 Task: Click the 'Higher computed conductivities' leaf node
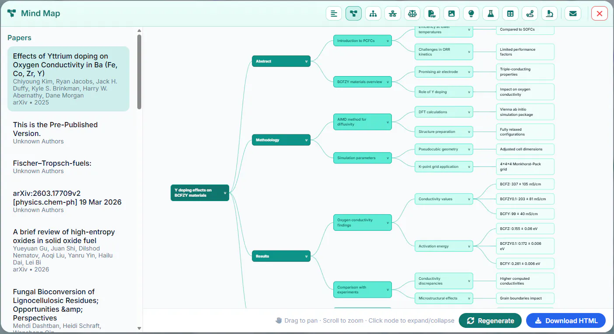pos(525,281)
